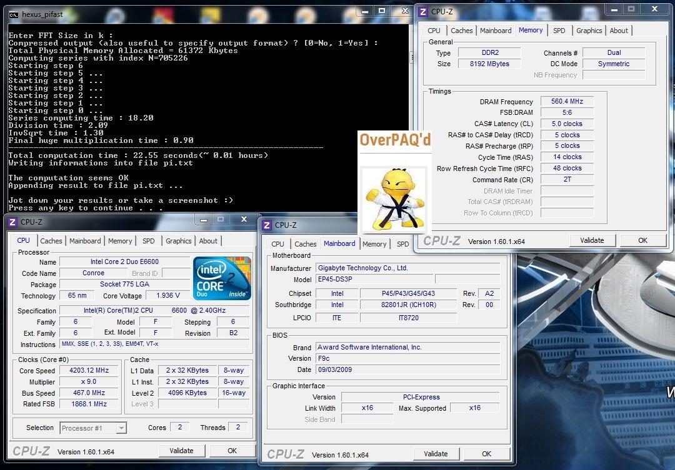Select the Memory tab in Memory window
675x470 pixels.
(531, 30)
